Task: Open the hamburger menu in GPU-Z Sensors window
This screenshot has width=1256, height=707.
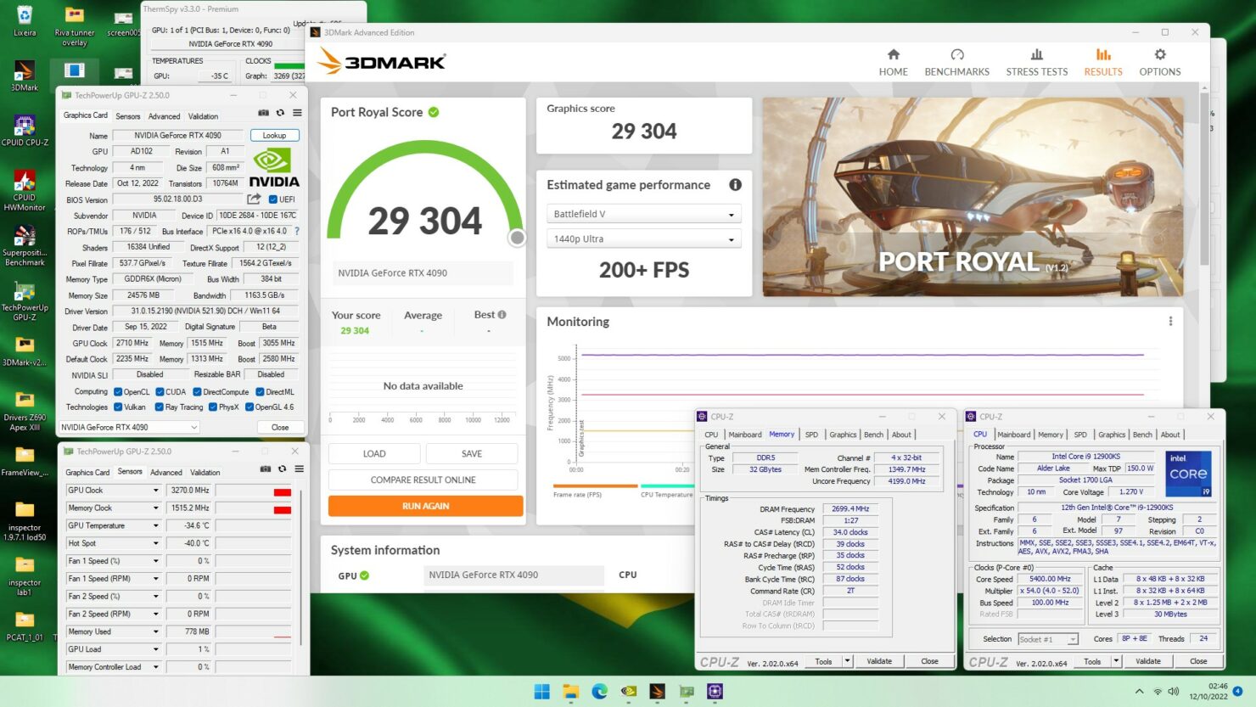Action: 299,469
